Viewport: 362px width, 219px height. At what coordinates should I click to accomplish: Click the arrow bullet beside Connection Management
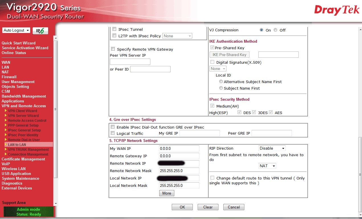6,154
